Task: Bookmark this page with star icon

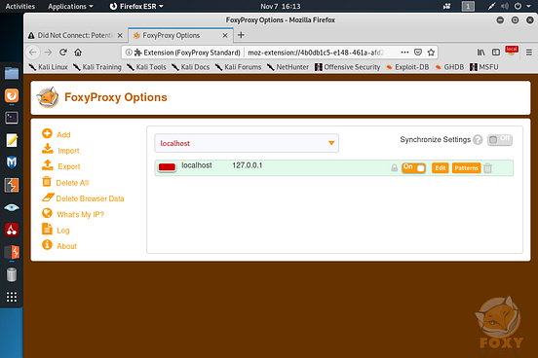Action: 431,53
